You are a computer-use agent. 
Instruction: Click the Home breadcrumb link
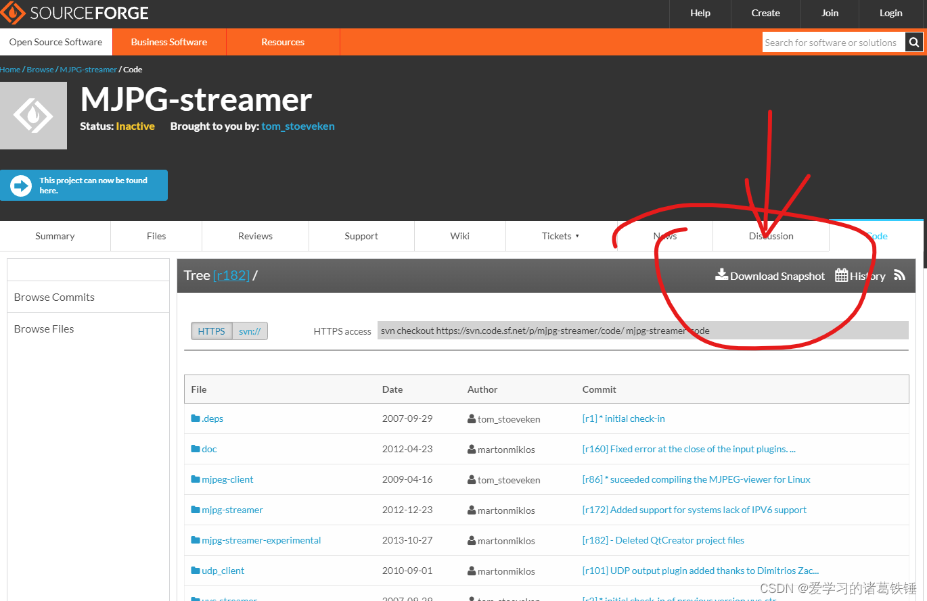point(10,70)
